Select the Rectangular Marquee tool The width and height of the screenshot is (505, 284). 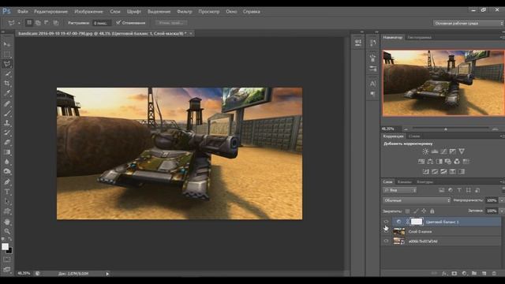point(7,54)
